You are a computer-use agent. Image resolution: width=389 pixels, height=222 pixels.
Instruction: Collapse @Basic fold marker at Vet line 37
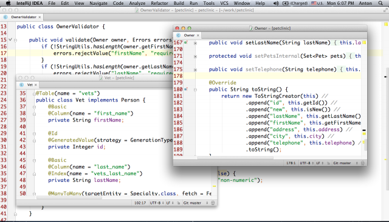coord(34,107)
